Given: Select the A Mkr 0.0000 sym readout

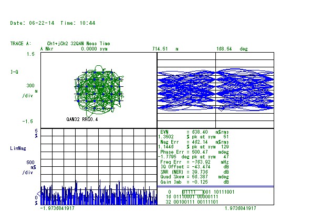Looking at the screenshot, I should pyautogui.click(x=74, y=49).
